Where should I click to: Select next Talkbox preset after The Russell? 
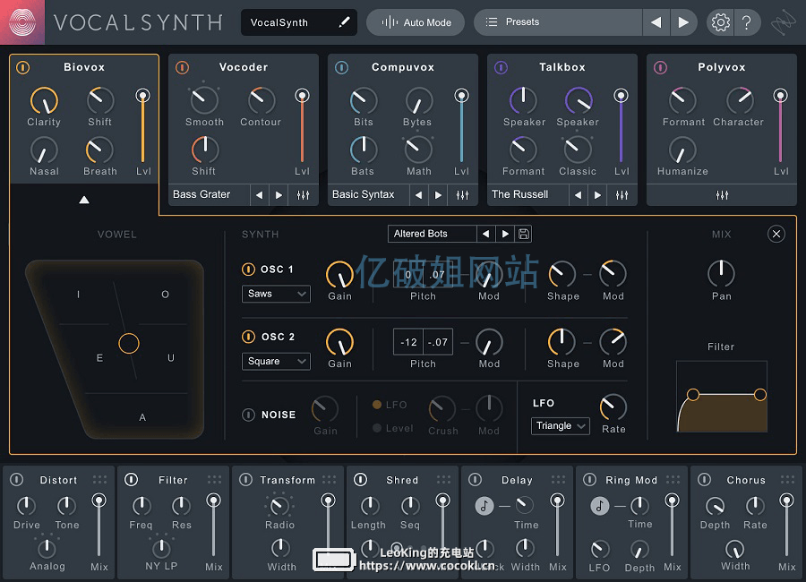(597, 195)
